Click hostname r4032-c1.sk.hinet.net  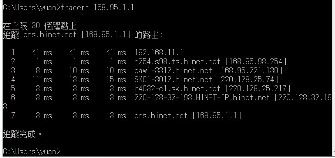[177, 88]
